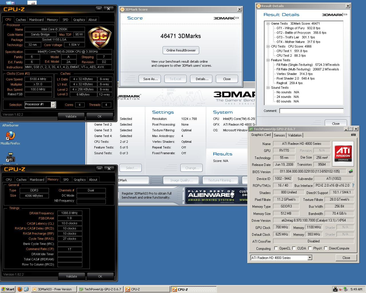The height and width of the screenshot is (293, 366).
Task: Click the second quick launch icon beside Firefox
Action: [x=26, y=289]
